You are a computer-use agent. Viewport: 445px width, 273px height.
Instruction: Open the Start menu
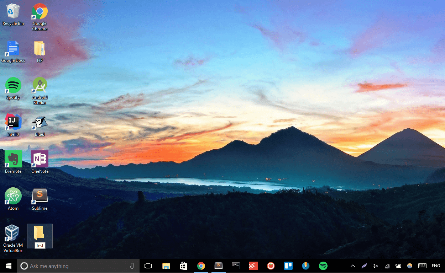[x=8, y=266]
